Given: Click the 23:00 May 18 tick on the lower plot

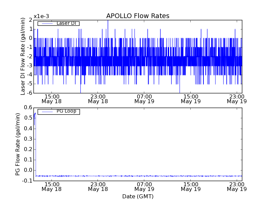Looking at the screenshot, I should (98, 186).
